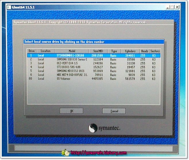The image size is (189, 160).
Task: Click the OK button
Action: [x=72, y=111]
